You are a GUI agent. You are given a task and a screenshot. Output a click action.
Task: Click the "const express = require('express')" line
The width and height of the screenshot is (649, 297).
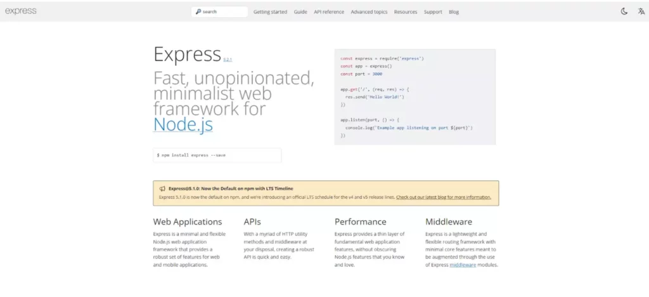[x=382, y=59]
